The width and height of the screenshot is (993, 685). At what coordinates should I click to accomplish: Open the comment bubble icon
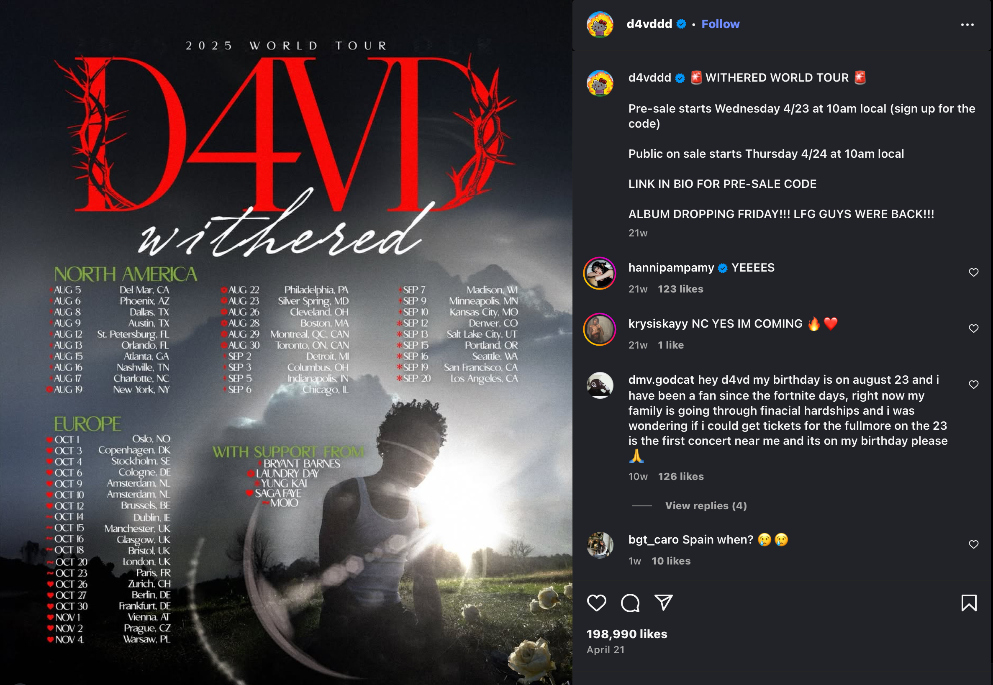[630, 603]
